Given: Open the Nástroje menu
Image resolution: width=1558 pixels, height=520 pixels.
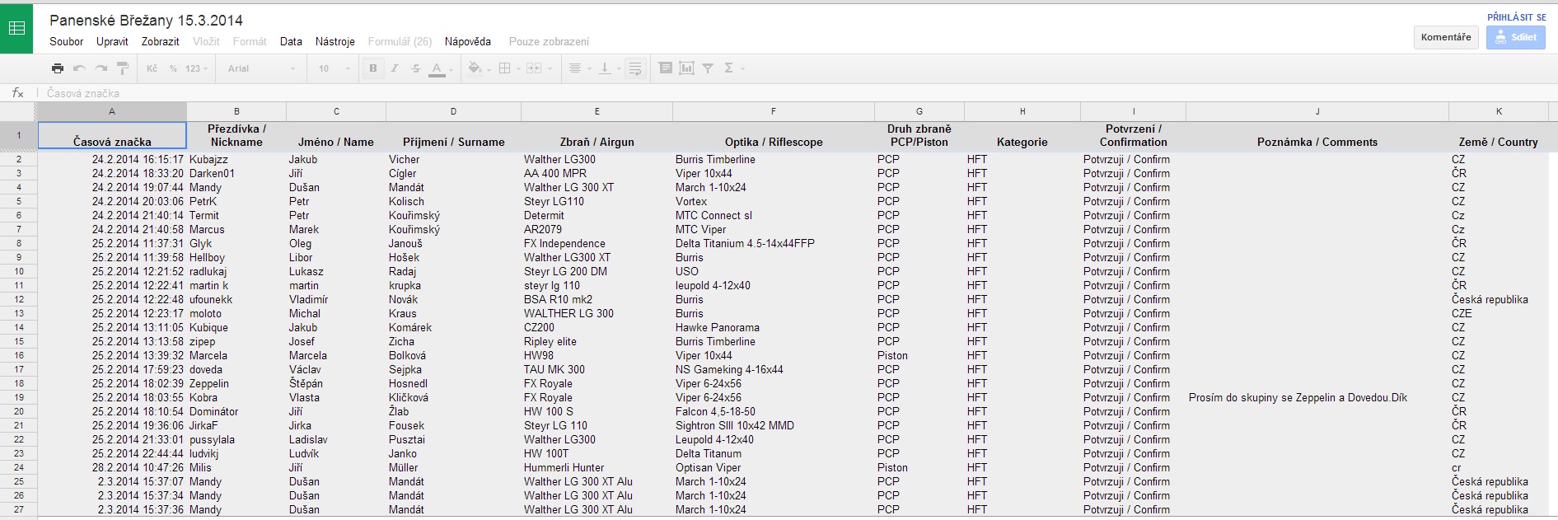Looking at the screenshot, I should click(x=335, y=41).
